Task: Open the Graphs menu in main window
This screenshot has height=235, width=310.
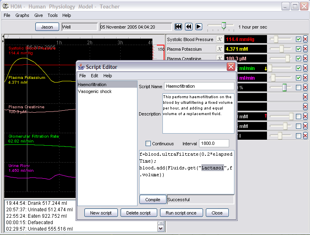Action: pyautogui.click(x=22, y=15)
